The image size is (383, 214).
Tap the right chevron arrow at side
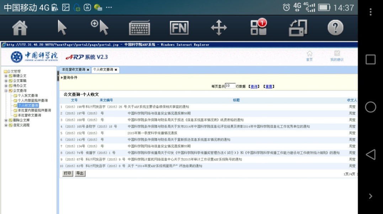pyautogui.click(x=371, y=196)
